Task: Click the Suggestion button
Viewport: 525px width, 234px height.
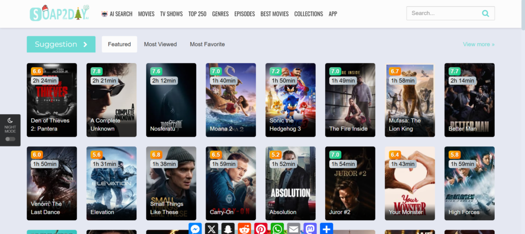Action: coord(61,44)
